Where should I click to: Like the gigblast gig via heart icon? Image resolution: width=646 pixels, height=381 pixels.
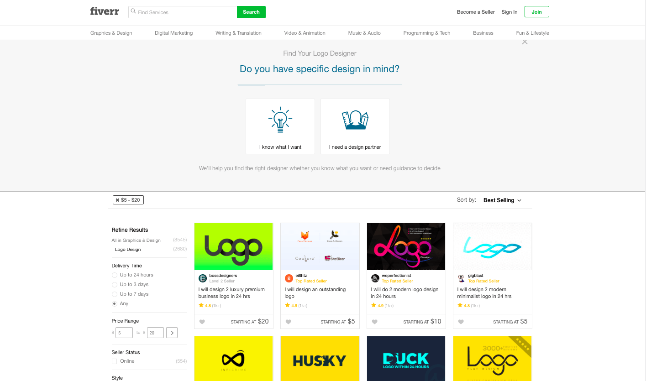pyautogui.click(x=461, y=322)
